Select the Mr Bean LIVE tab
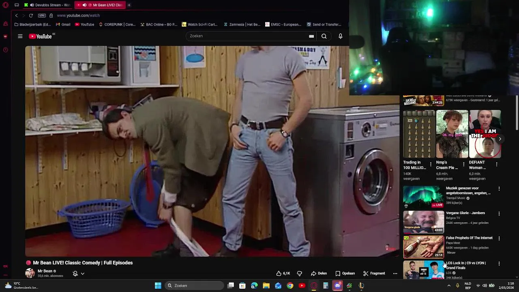The image size is (519, 292). [100, 5]
